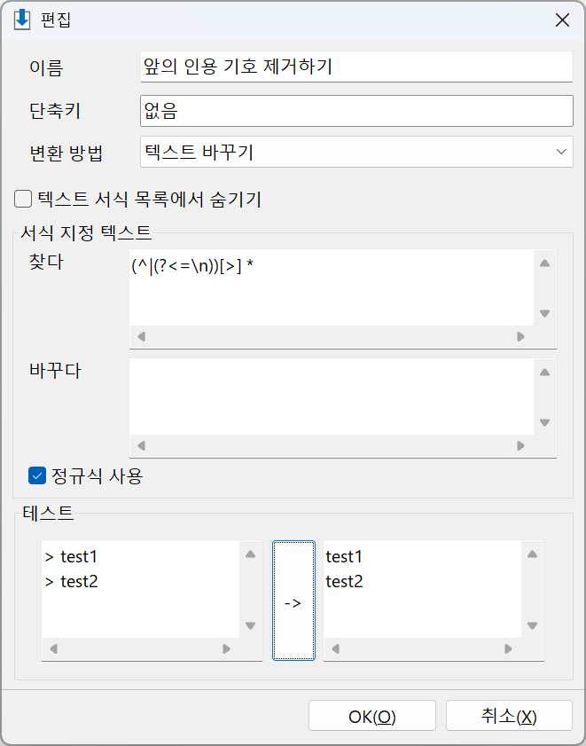Click down arrow in 찾다 field scrollbar
586x746 pixels.
point(544,313)
